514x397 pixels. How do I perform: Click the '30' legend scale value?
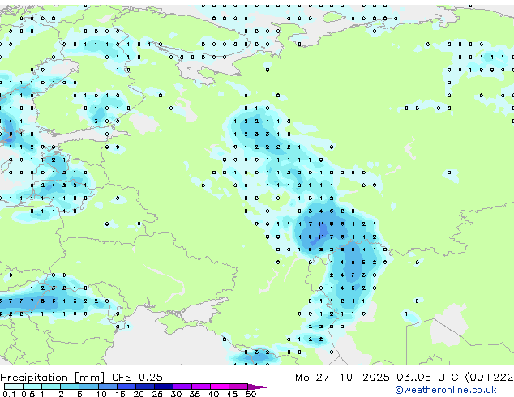pyautogui.click(x=177, y=394)
